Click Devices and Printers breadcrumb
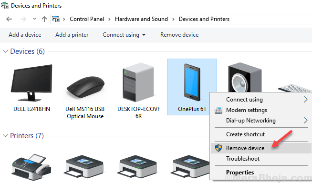312x183 pixels. click(x=204, y=19)
